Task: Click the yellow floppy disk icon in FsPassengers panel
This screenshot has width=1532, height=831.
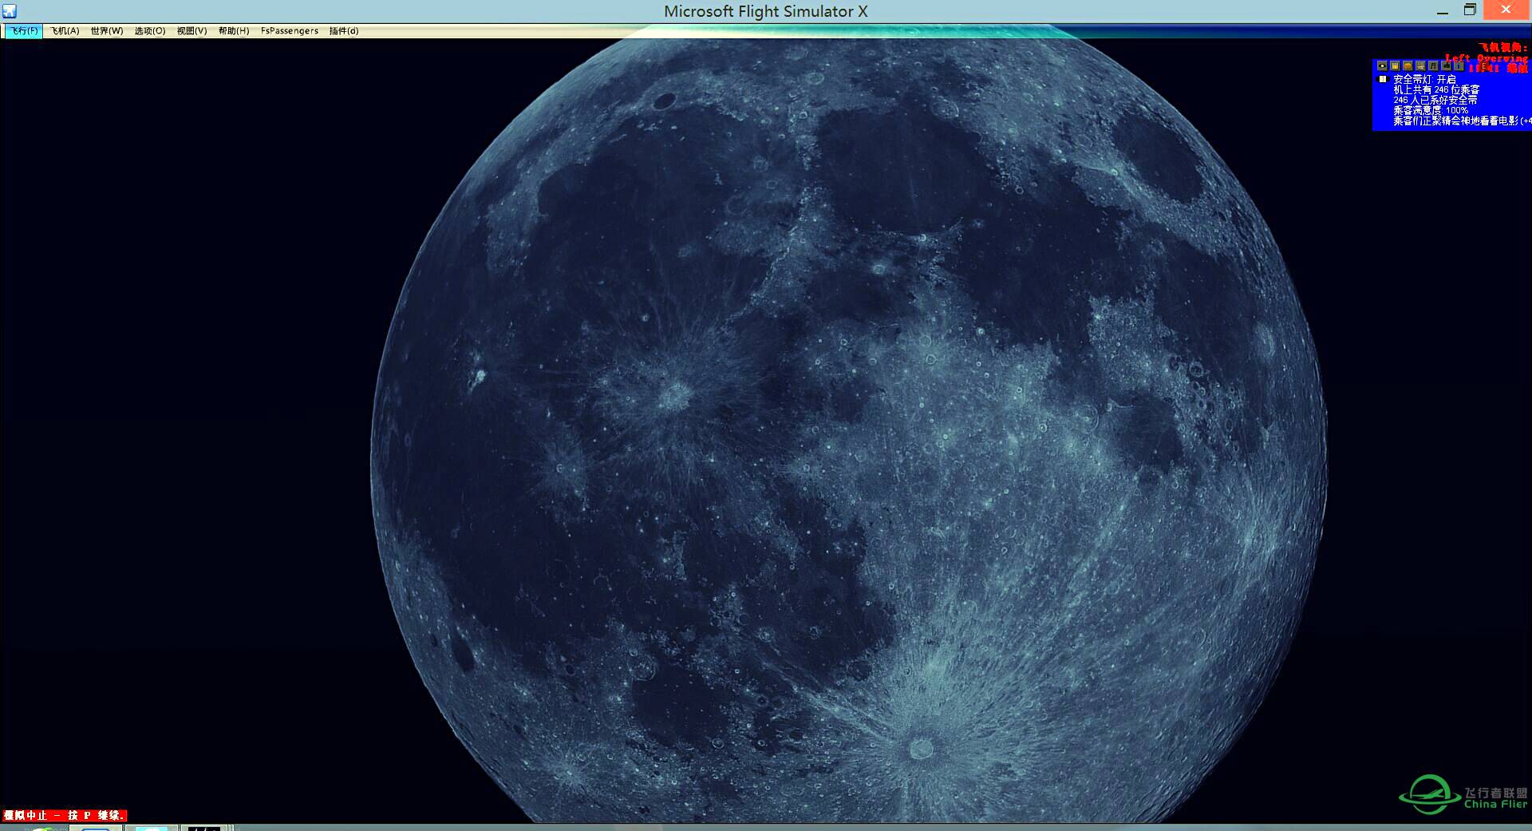Action: [x=1395, y=65]
